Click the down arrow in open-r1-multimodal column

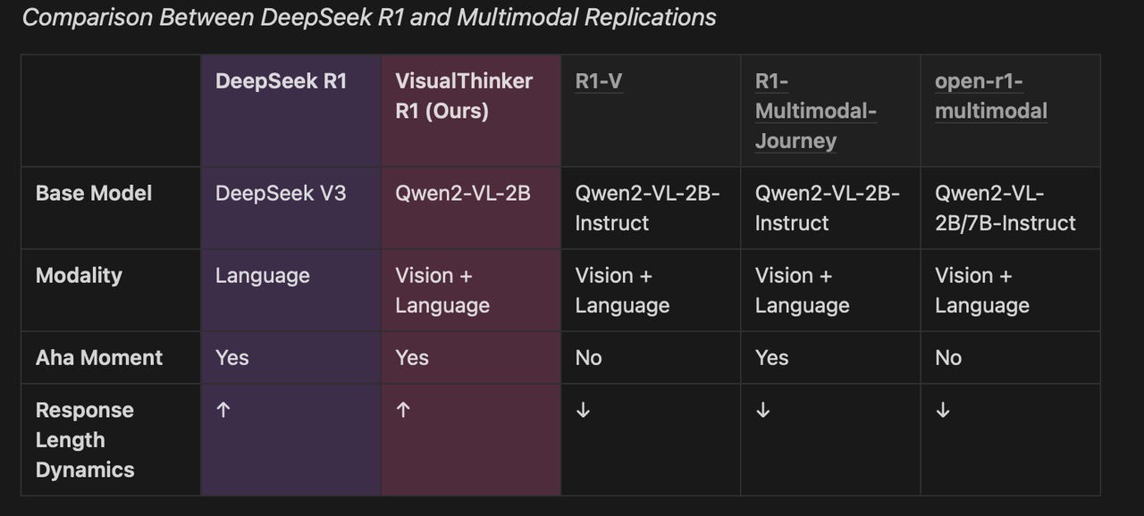click(942, 410)
